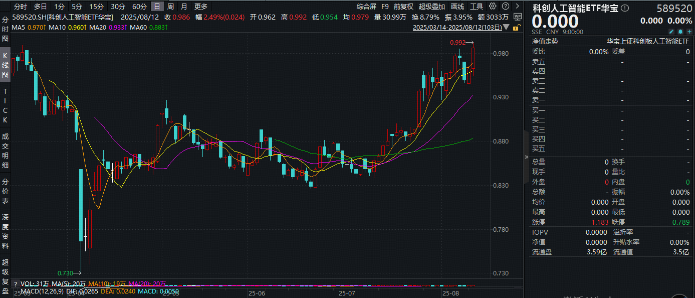Screen dimensions: 695x298
Task: Expand hidden toolbar items with the right chevron
Action: coord(517,7)
